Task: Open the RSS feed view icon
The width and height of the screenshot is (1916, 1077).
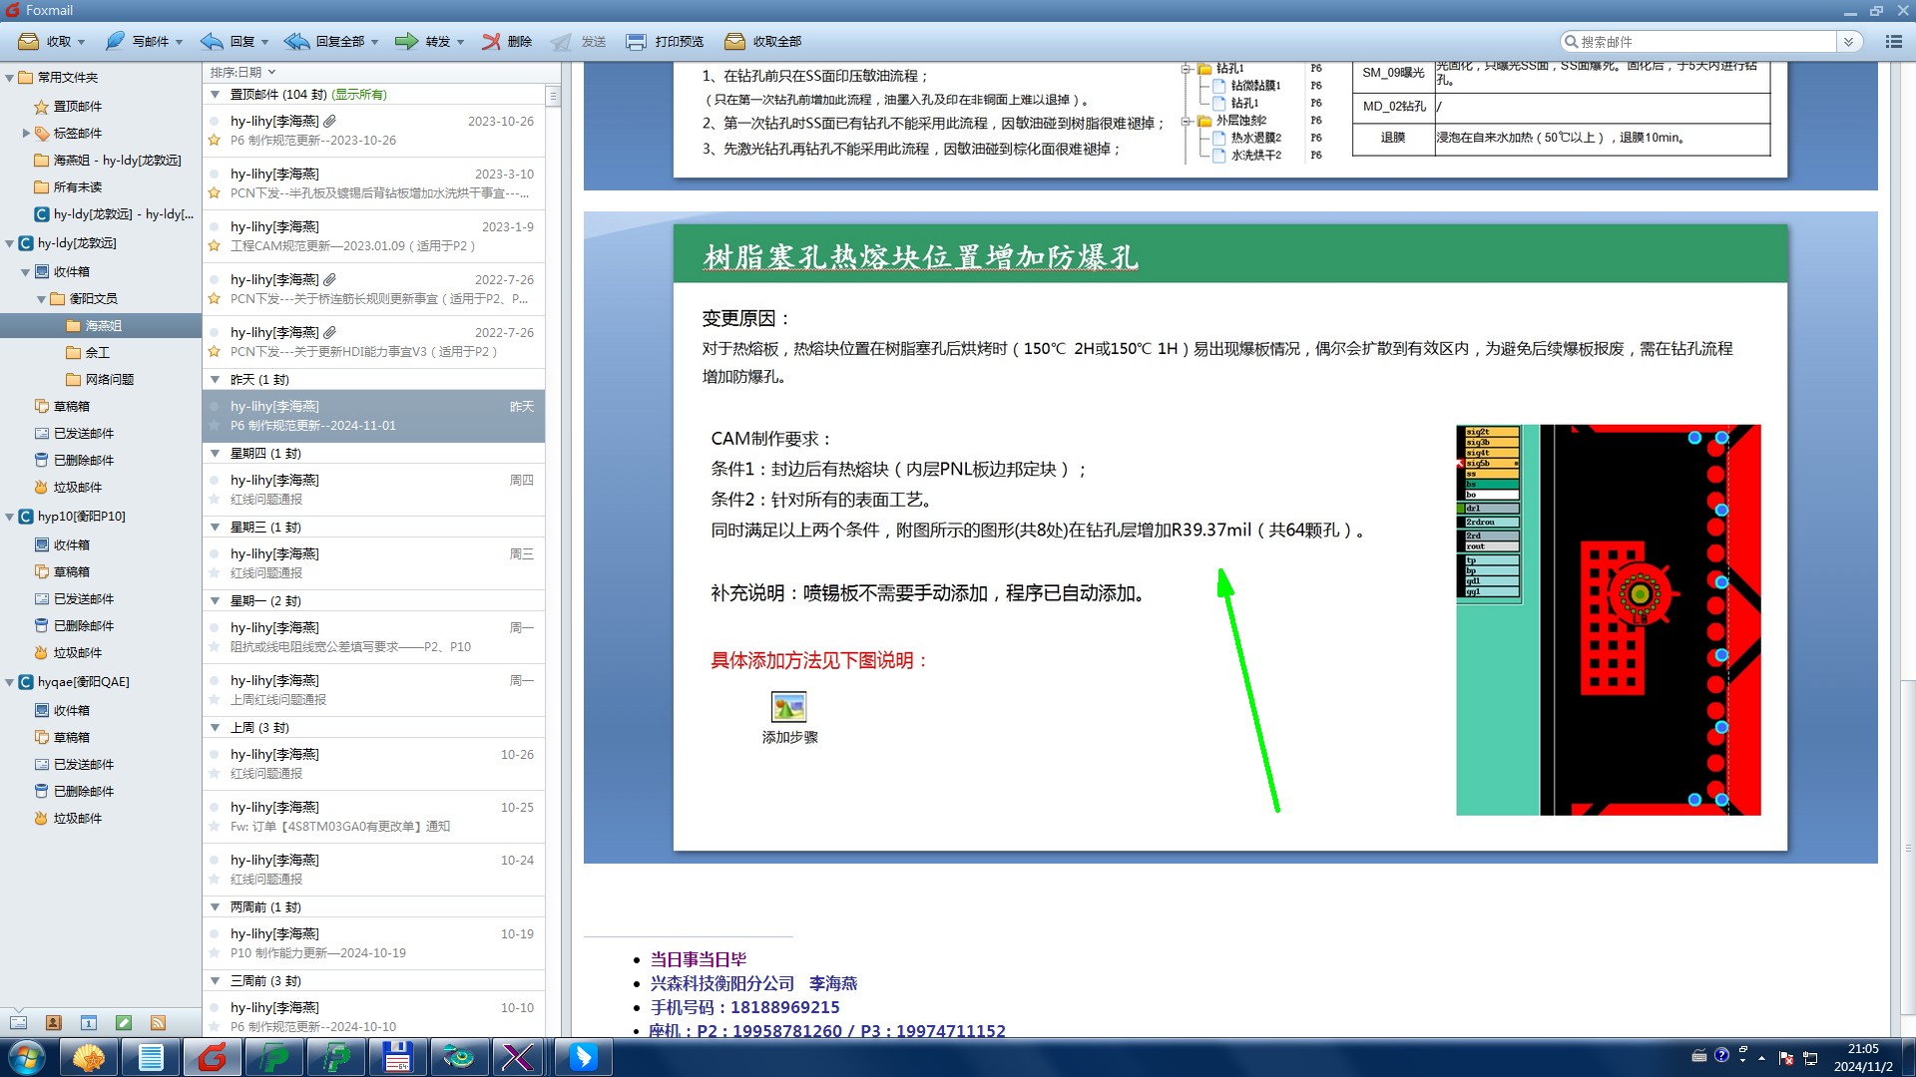Action: point(158,1023)
